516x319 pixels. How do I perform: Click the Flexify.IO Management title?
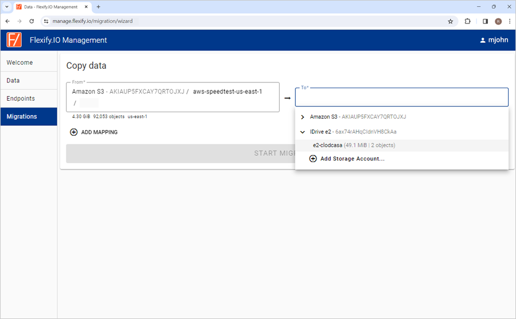point(68,40)
